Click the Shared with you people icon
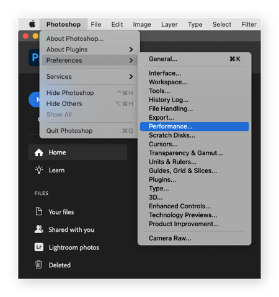The image size is (279, 297). [39, 229]
